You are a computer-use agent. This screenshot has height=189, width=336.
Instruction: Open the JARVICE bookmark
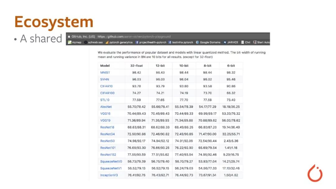[231, 42]
